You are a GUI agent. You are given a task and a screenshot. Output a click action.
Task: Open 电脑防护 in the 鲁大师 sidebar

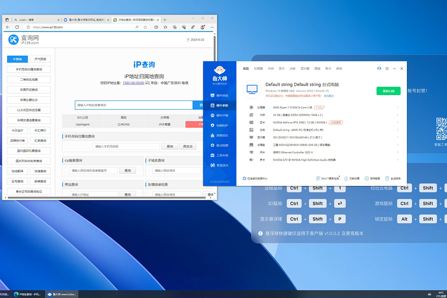click(219, 125)
